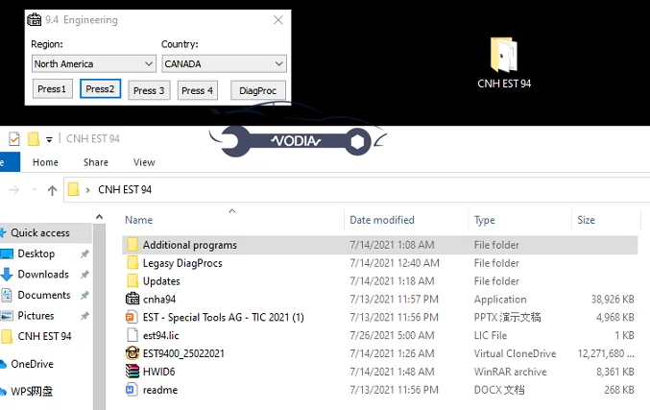Click the EST9400_25022021 Virtual CloneDrive icon
Image resolution: width=650 pixels, height=410 pixels.
(x=132, y=352)
